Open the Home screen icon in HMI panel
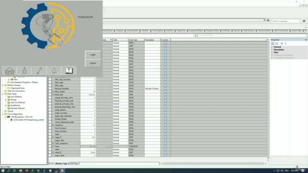Image resolution: width=308 pixels, height=173 pixels. 10,71
